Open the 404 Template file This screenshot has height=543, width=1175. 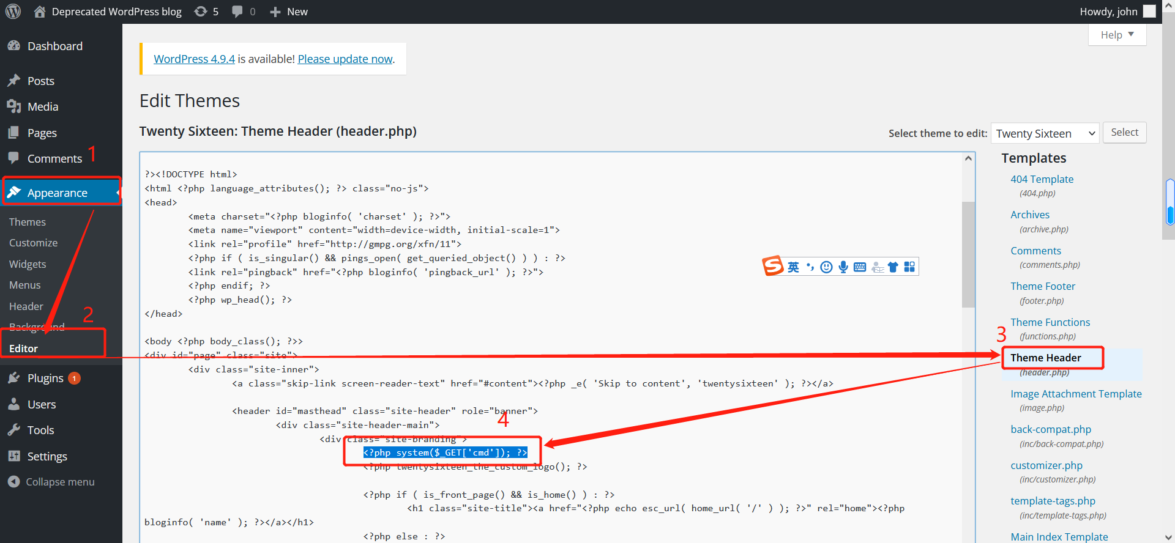pyautogui.click(x=1042, y=179)
